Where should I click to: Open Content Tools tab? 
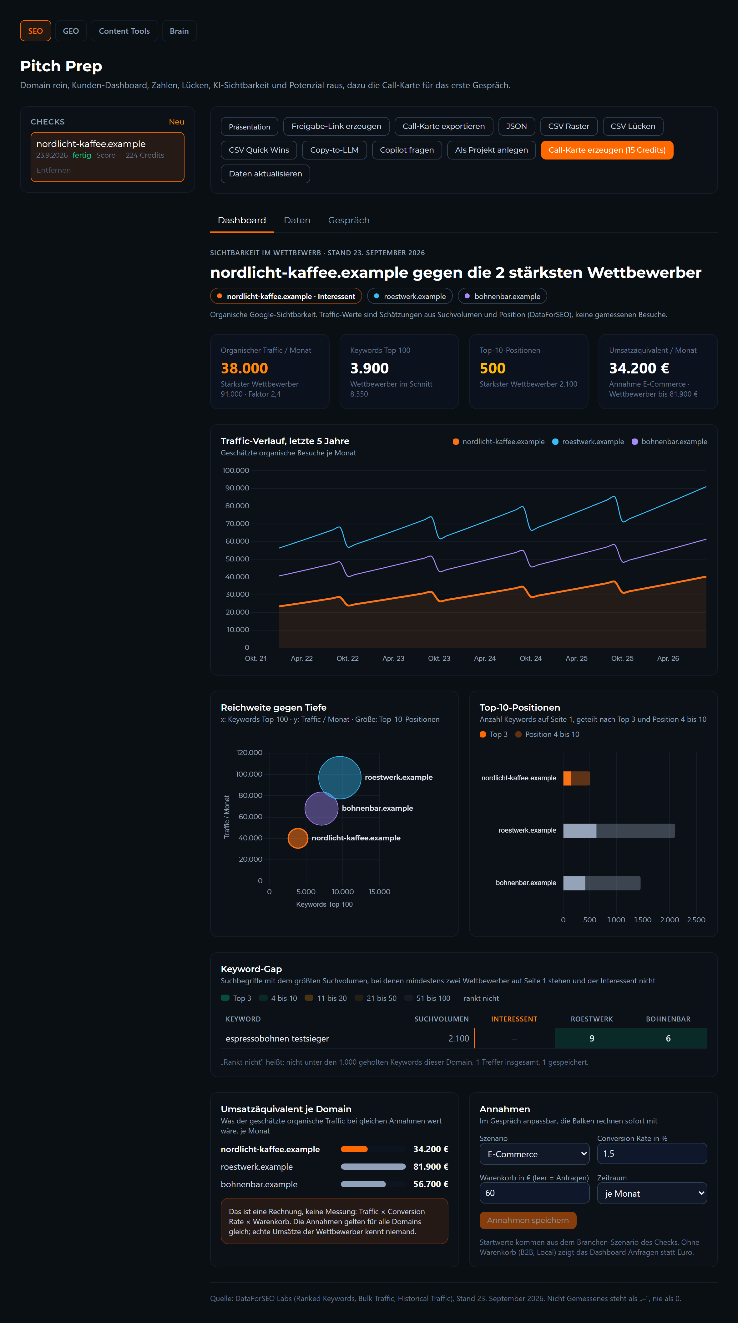coord(124,31)
